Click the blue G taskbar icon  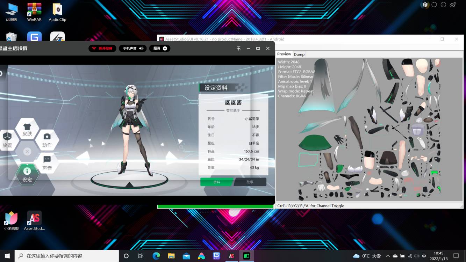click(216, 256)
